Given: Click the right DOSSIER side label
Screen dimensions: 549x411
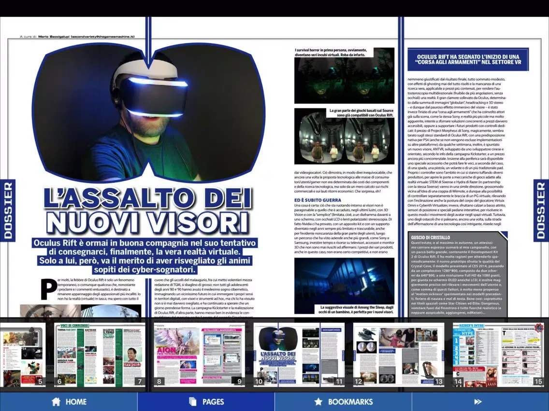Looking at the screenshot, I should point(541,210).
